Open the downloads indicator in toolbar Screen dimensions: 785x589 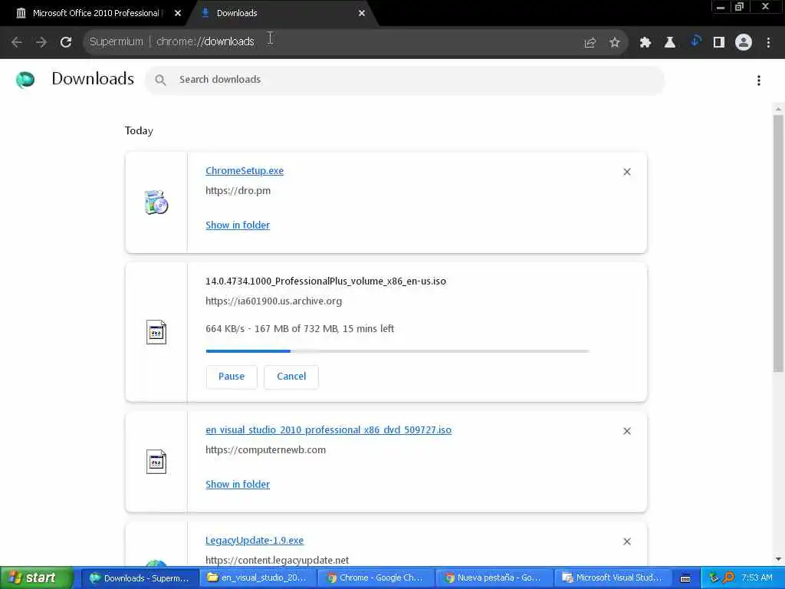pos(695,41)
